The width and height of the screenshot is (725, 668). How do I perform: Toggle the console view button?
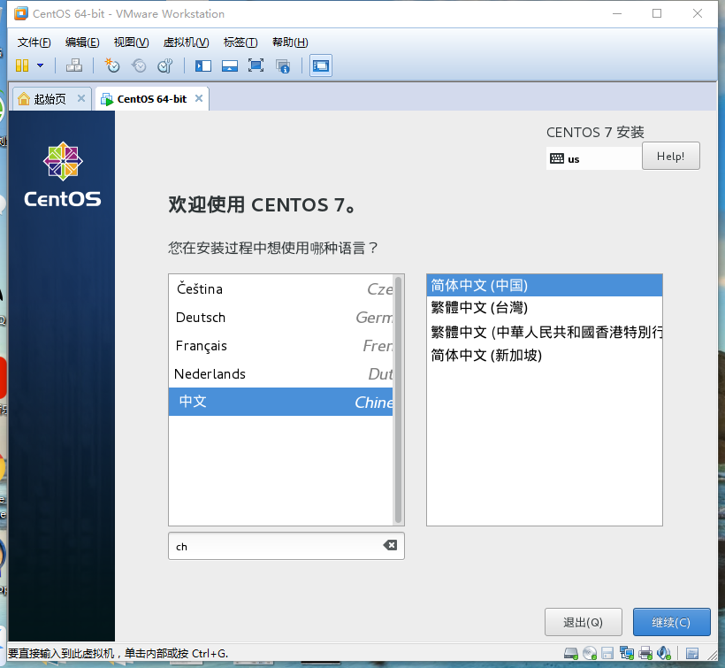point(320,65)
